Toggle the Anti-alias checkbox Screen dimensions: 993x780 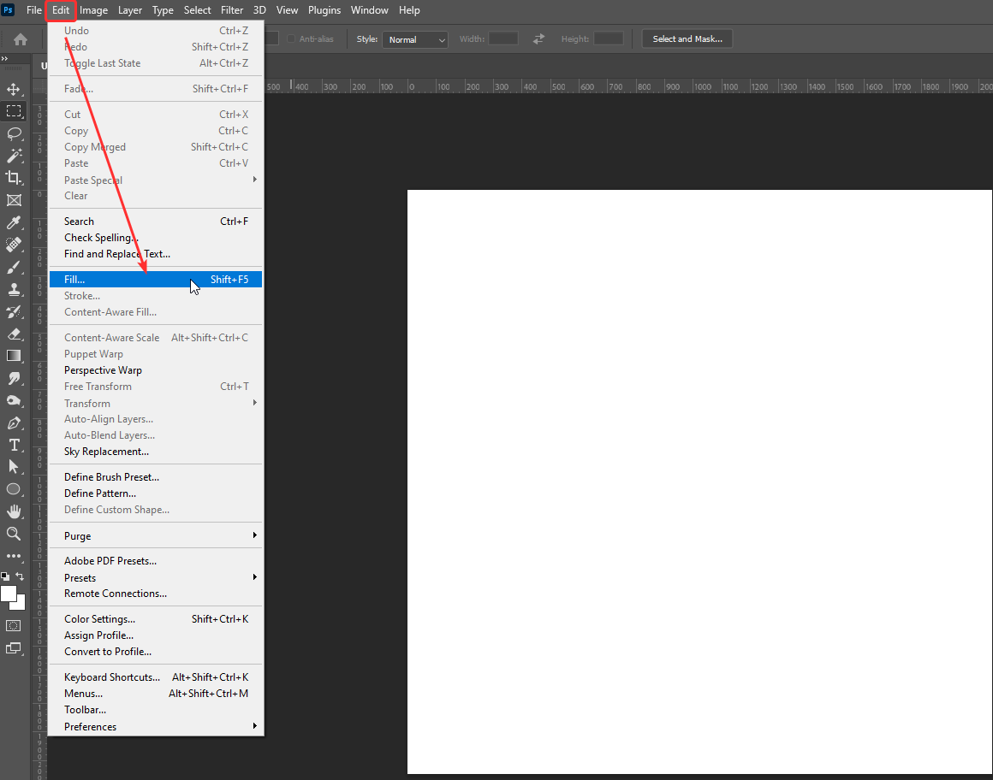291,39
